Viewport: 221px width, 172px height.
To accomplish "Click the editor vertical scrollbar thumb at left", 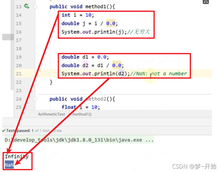I will (x=8, y=37).
